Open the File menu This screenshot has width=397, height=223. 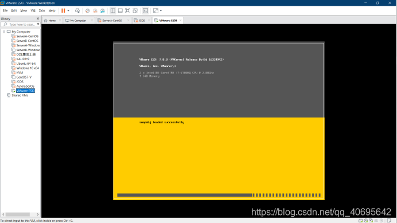tap(5, 11)
